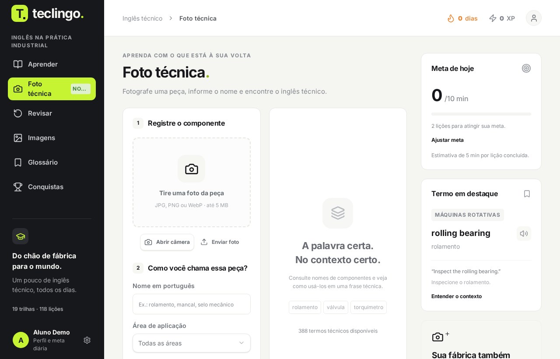Open settings gear next to Aluno Demo
Viewport: 560px width, 359px height.
tap(87, 340)
